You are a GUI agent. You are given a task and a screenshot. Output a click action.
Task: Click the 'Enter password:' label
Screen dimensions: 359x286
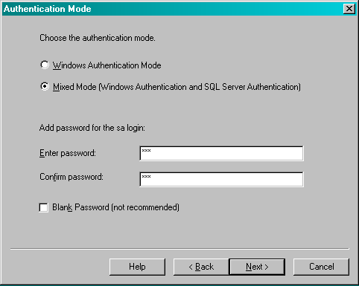tap(68, 153)
